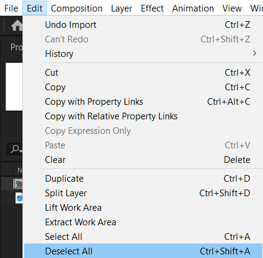Select the composition item icon in project list
This screenshot has width=263, height=258.
[18, 184]
